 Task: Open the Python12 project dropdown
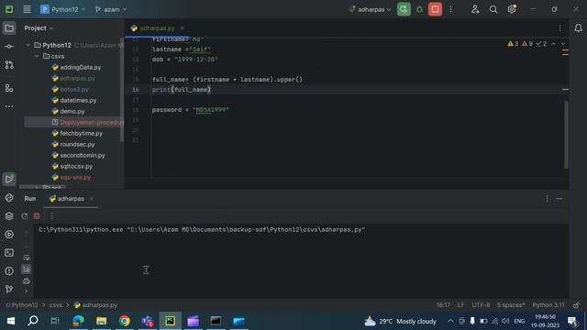[x=63, y=9]
